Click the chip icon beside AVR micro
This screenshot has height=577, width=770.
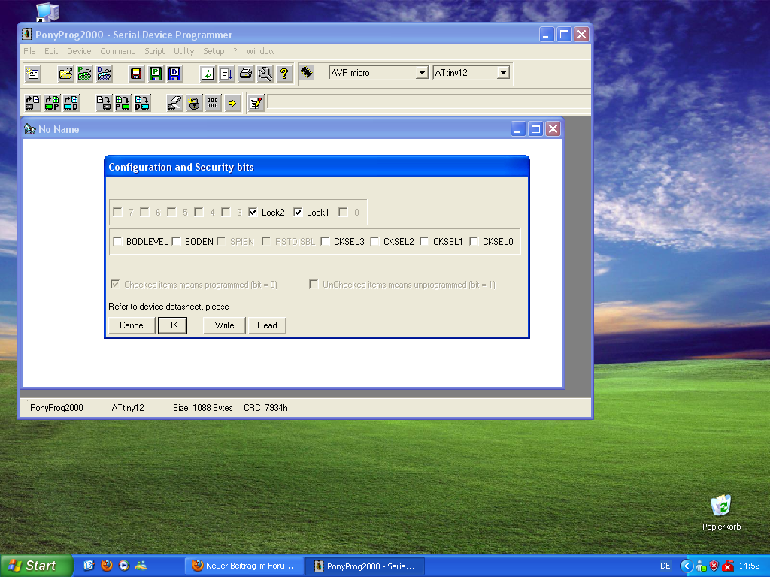[x=307, y=73]
